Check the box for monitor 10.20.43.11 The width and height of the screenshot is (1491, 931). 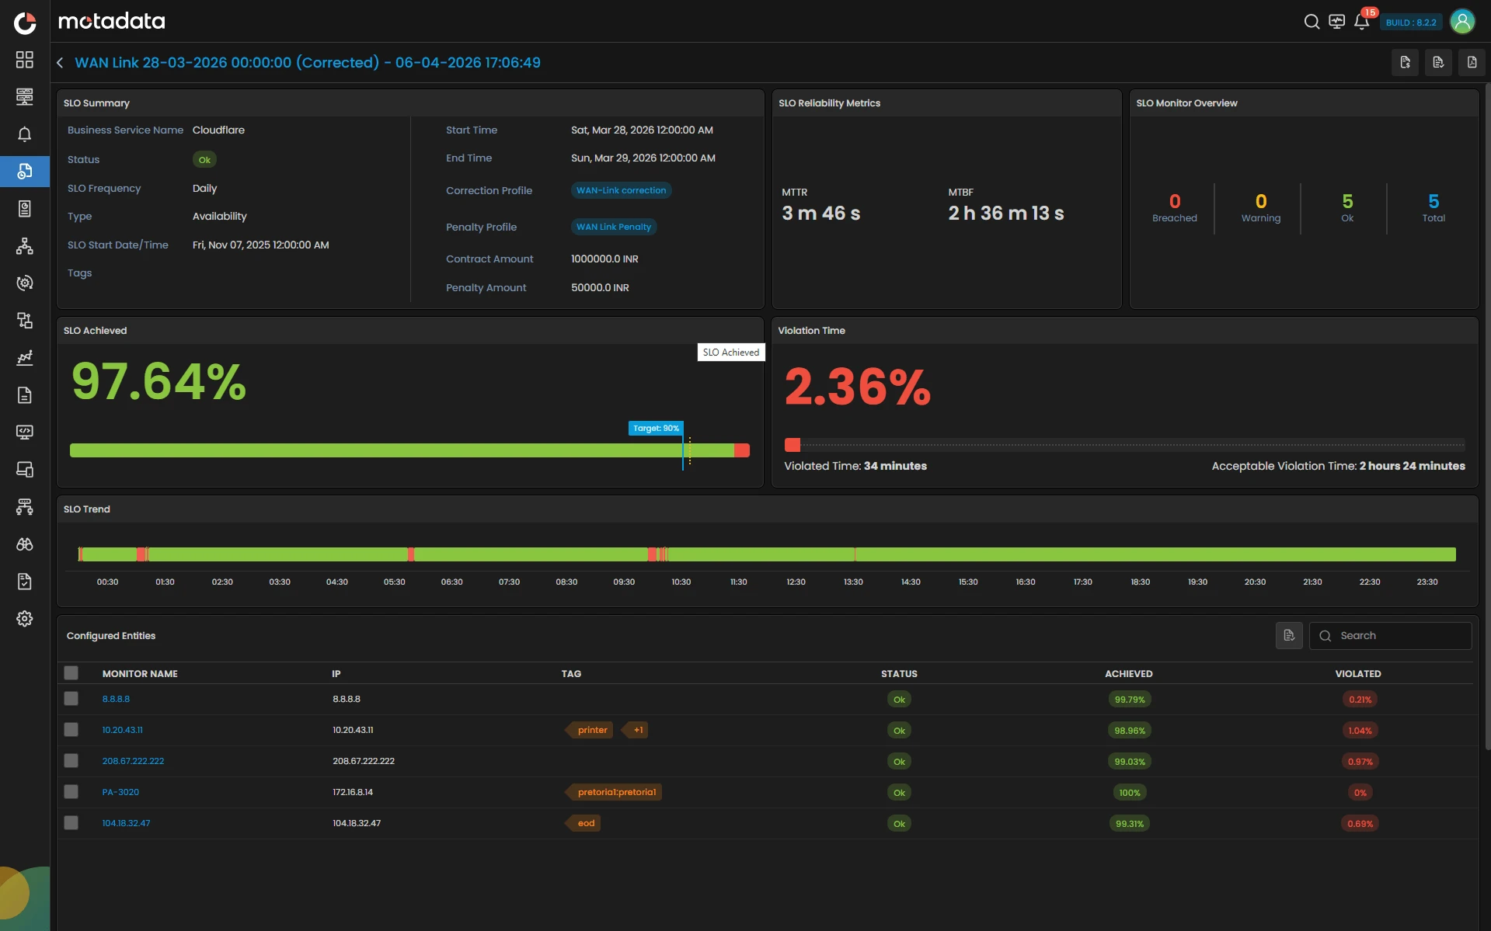click(x=71, y=730)
